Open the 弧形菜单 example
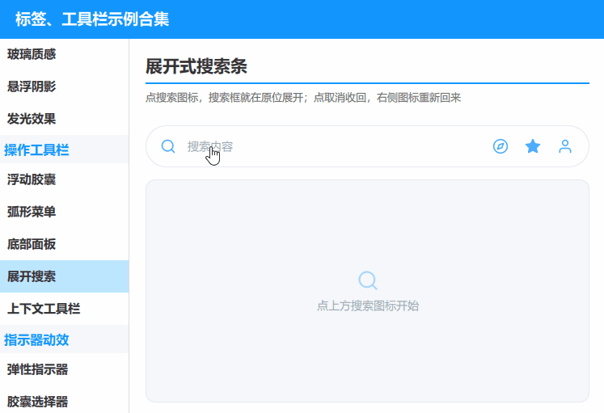 pos(65,212)
